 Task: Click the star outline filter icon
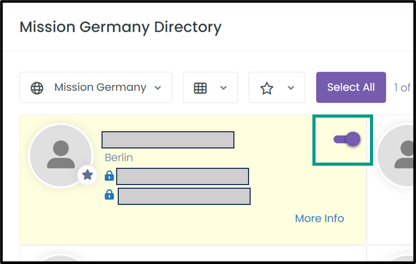click(267, 88)
